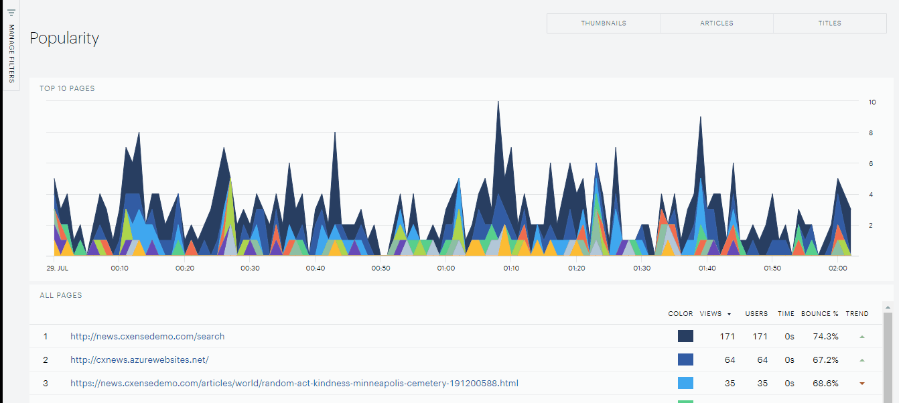The width and height of the screenshot is (899, 403).
Task: Sort the table by Users column
Action: tap(756, 314)
